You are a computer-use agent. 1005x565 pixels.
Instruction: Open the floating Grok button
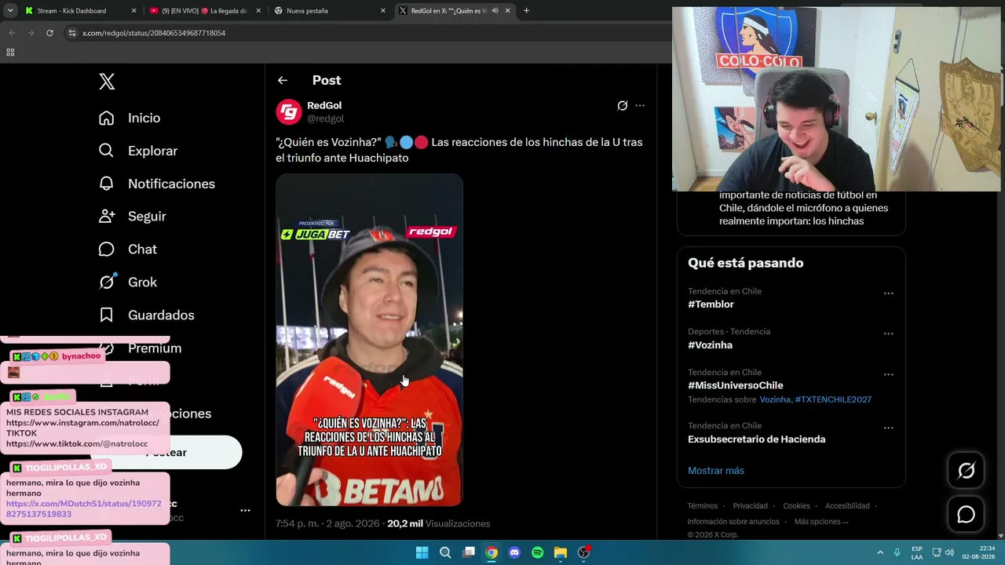pos(966,470)
